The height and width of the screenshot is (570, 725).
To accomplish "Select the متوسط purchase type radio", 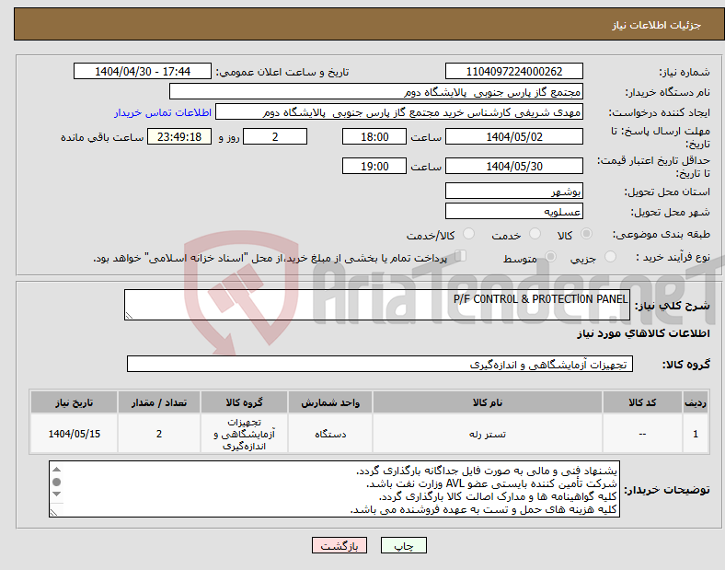I will pos(550,257).
